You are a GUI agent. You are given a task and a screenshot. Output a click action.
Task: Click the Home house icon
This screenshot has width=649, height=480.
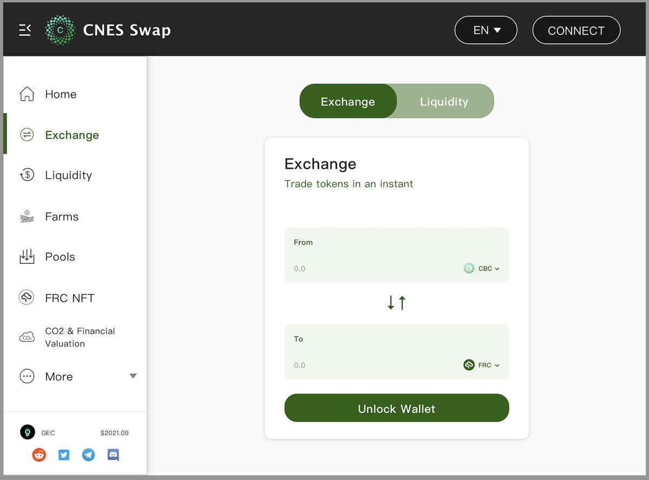click(x=27, y=94)
